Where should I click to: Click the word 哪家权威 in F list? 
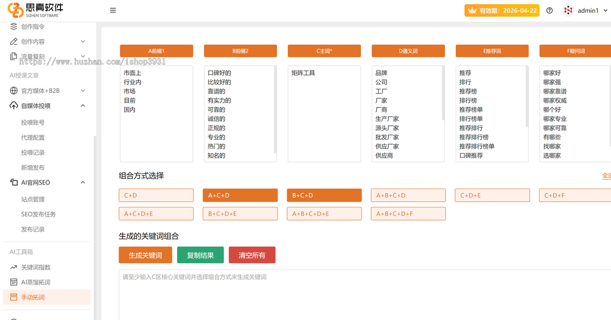555,100
